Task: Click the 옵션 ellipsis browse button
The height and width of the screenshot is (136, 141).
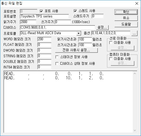Action: coord(134,33)
